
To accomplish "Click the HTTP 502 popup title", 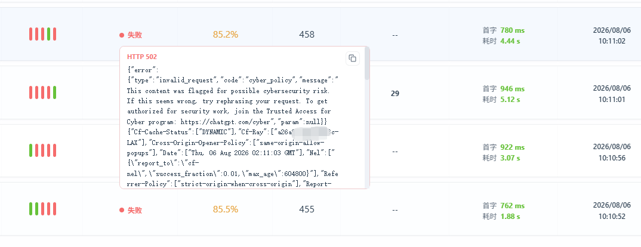I will click(142, 57).
